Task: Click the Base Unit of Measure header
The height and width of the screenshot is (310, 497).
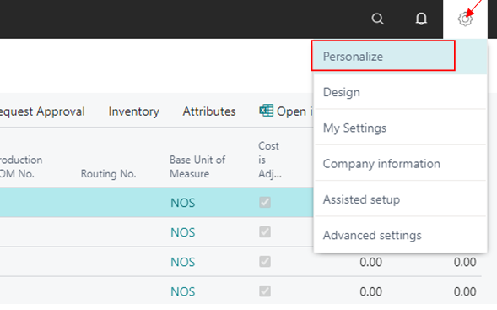Action: coord(197,166)
